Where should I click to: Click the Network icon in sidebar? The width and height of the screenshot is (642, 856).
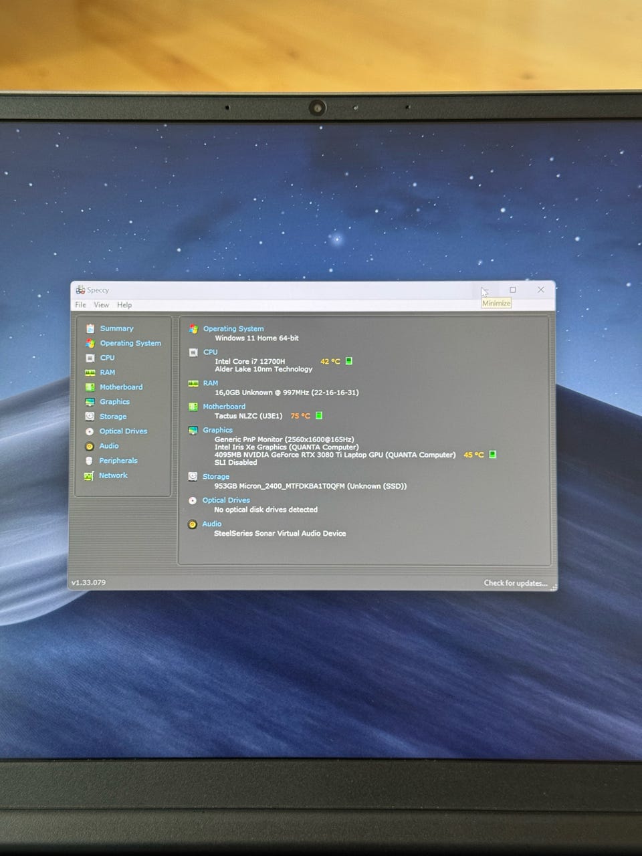pyautogui.click(x=88, y=476)
